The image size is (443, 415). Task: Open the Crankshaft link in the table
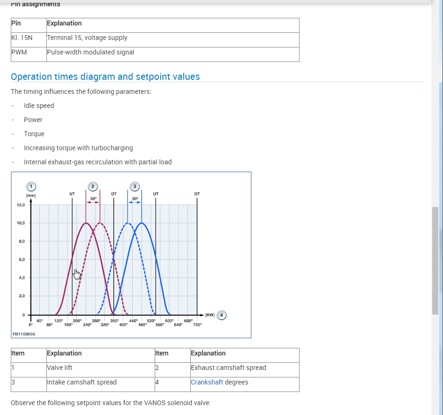point(207,382)
